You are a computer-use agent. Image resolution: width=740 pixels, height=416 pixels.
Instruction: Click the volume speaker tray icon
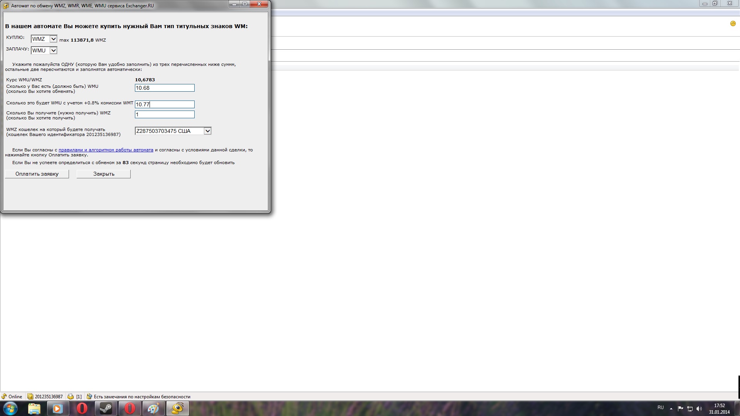click(699, 409)
